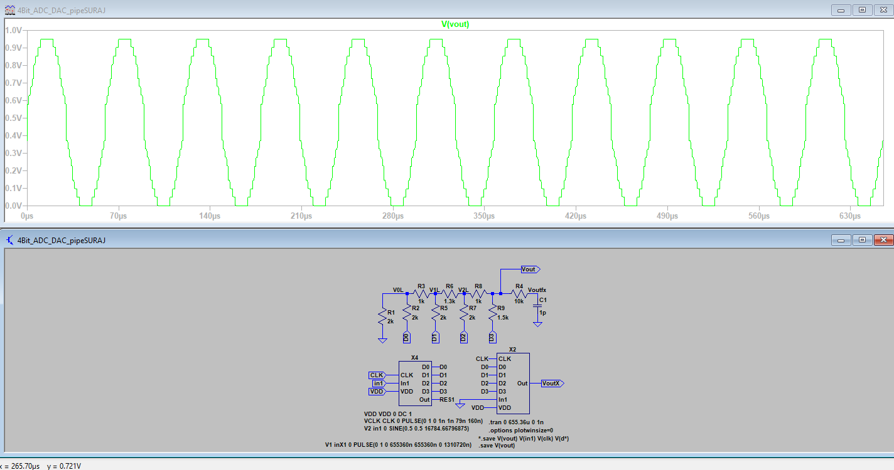The height and width of the screenshot is (470, 894).
Task: Select resistor R4 in the schematic
Action: coord(519,293)
